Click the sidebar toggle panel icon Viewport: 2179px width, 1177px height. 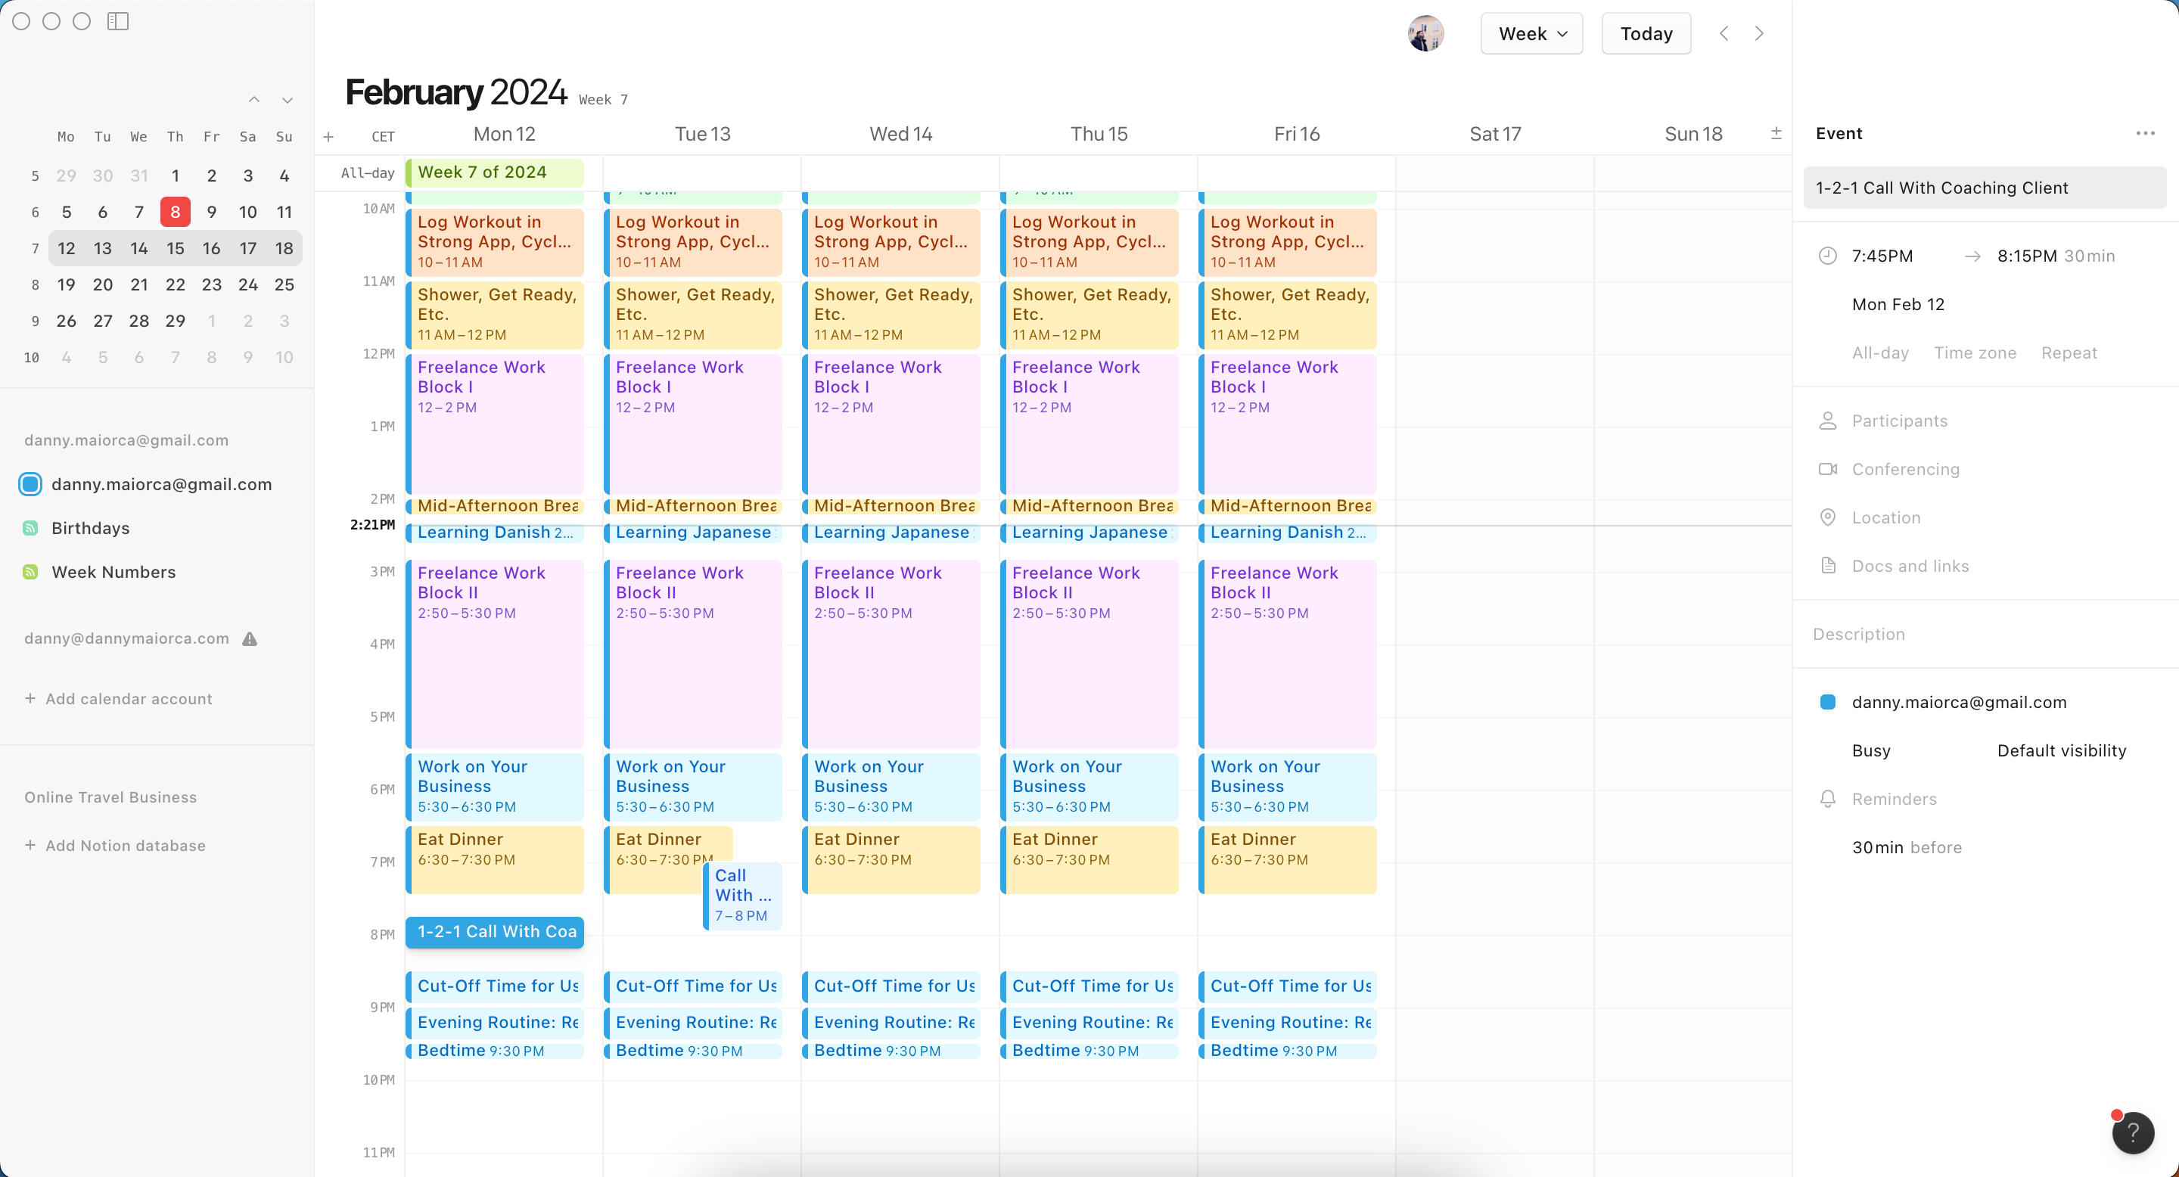pyautogui.click(x=117, y=20)
